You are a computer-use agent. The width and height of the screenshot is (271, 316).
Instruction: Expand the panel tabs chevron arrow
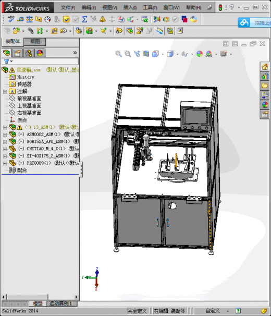coord(75,53)
